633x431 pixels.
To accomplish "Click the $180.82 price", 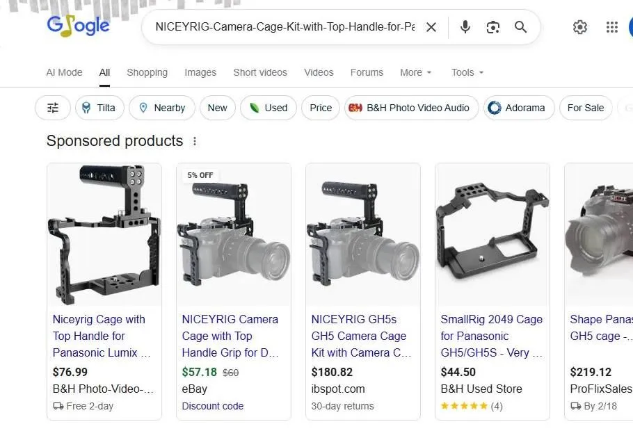I will (332, 372).
